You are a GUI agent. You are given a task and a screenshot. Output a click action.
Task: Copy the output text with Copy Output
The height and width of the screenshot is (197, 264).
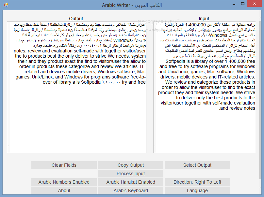click(x=131, y=165)
